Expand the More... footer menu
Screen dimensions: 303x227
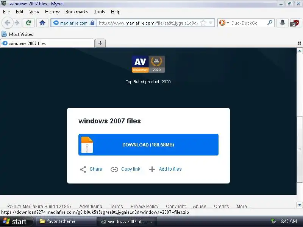pos(243,206)
